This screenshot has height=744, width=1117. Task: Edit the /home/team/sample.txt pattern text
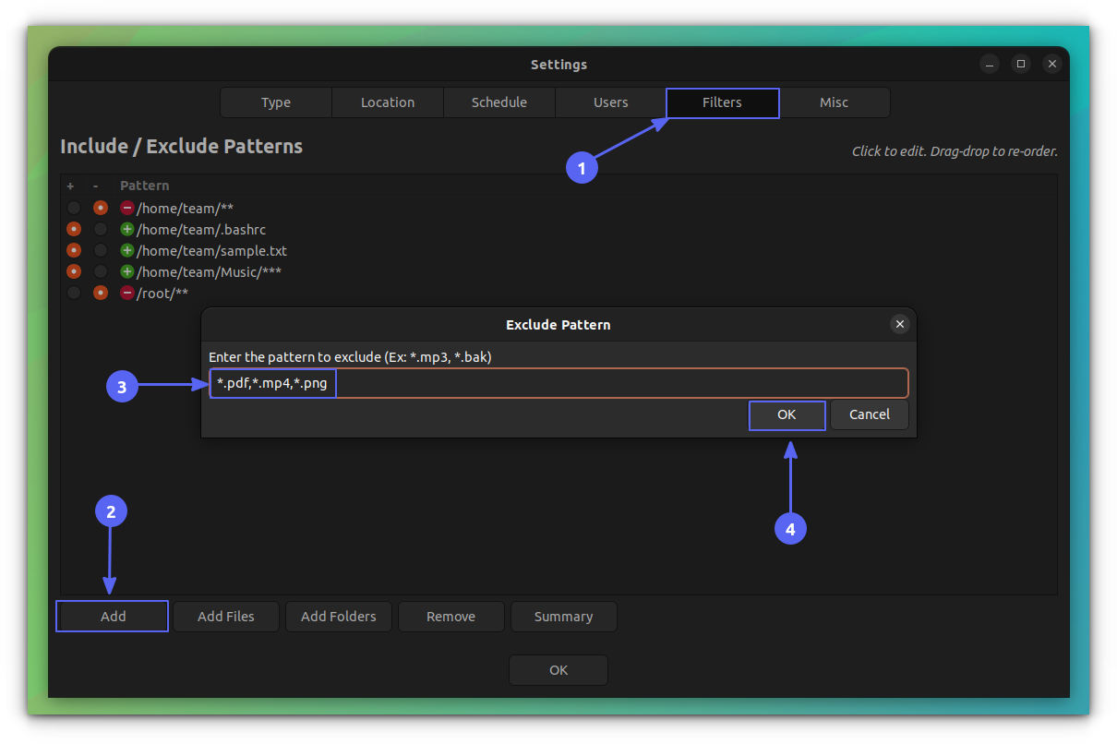pos(211,251)
